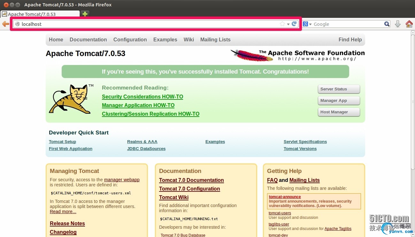The width and height of the screenshot is (415, 237).
Task: Open the Apache Taglibs link
Action: tap(338, 229)
